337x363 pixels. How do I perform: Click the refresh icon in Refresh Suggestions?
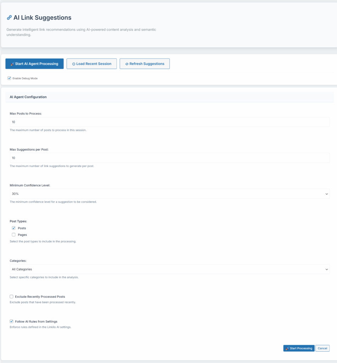[x=126, y=63]
